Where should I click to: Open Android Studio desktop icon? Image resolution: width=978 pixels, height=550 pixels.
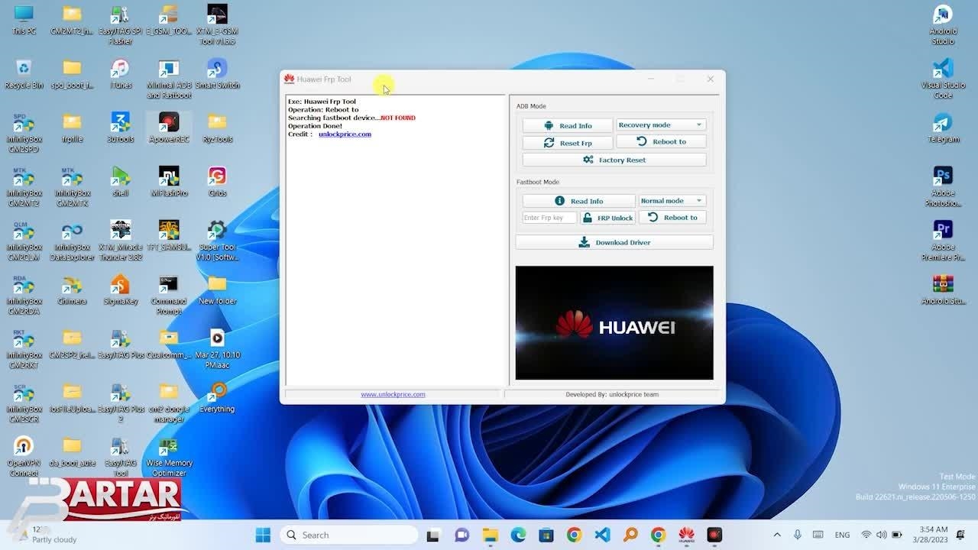coord(943,23)
